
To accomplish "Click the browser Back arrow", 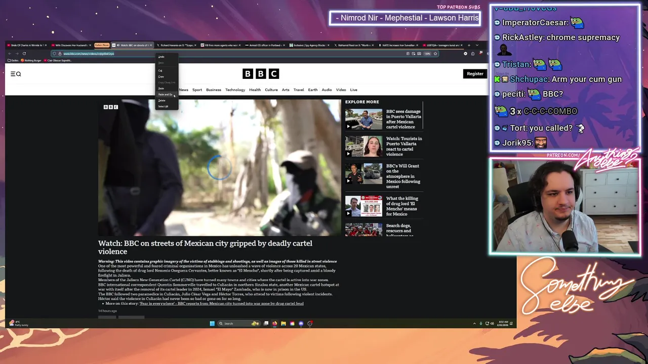I will click(x=10, y=54).
